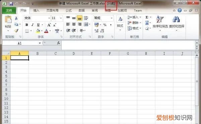Click the Clear eraser icon
The width and height of the screenshot is (201, 124).
pyautogui.click(x=147, y=28)
